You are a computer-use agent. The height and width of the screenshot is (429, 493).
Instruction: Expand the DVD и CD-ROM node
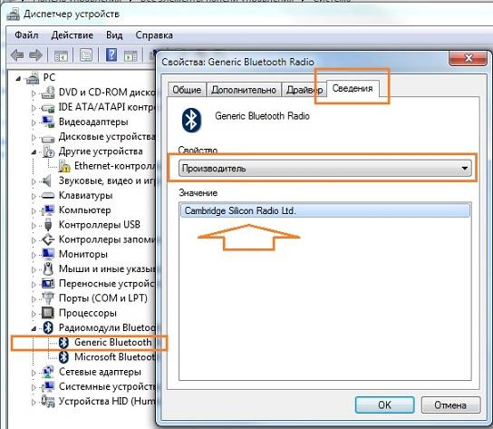pos(34,93)
